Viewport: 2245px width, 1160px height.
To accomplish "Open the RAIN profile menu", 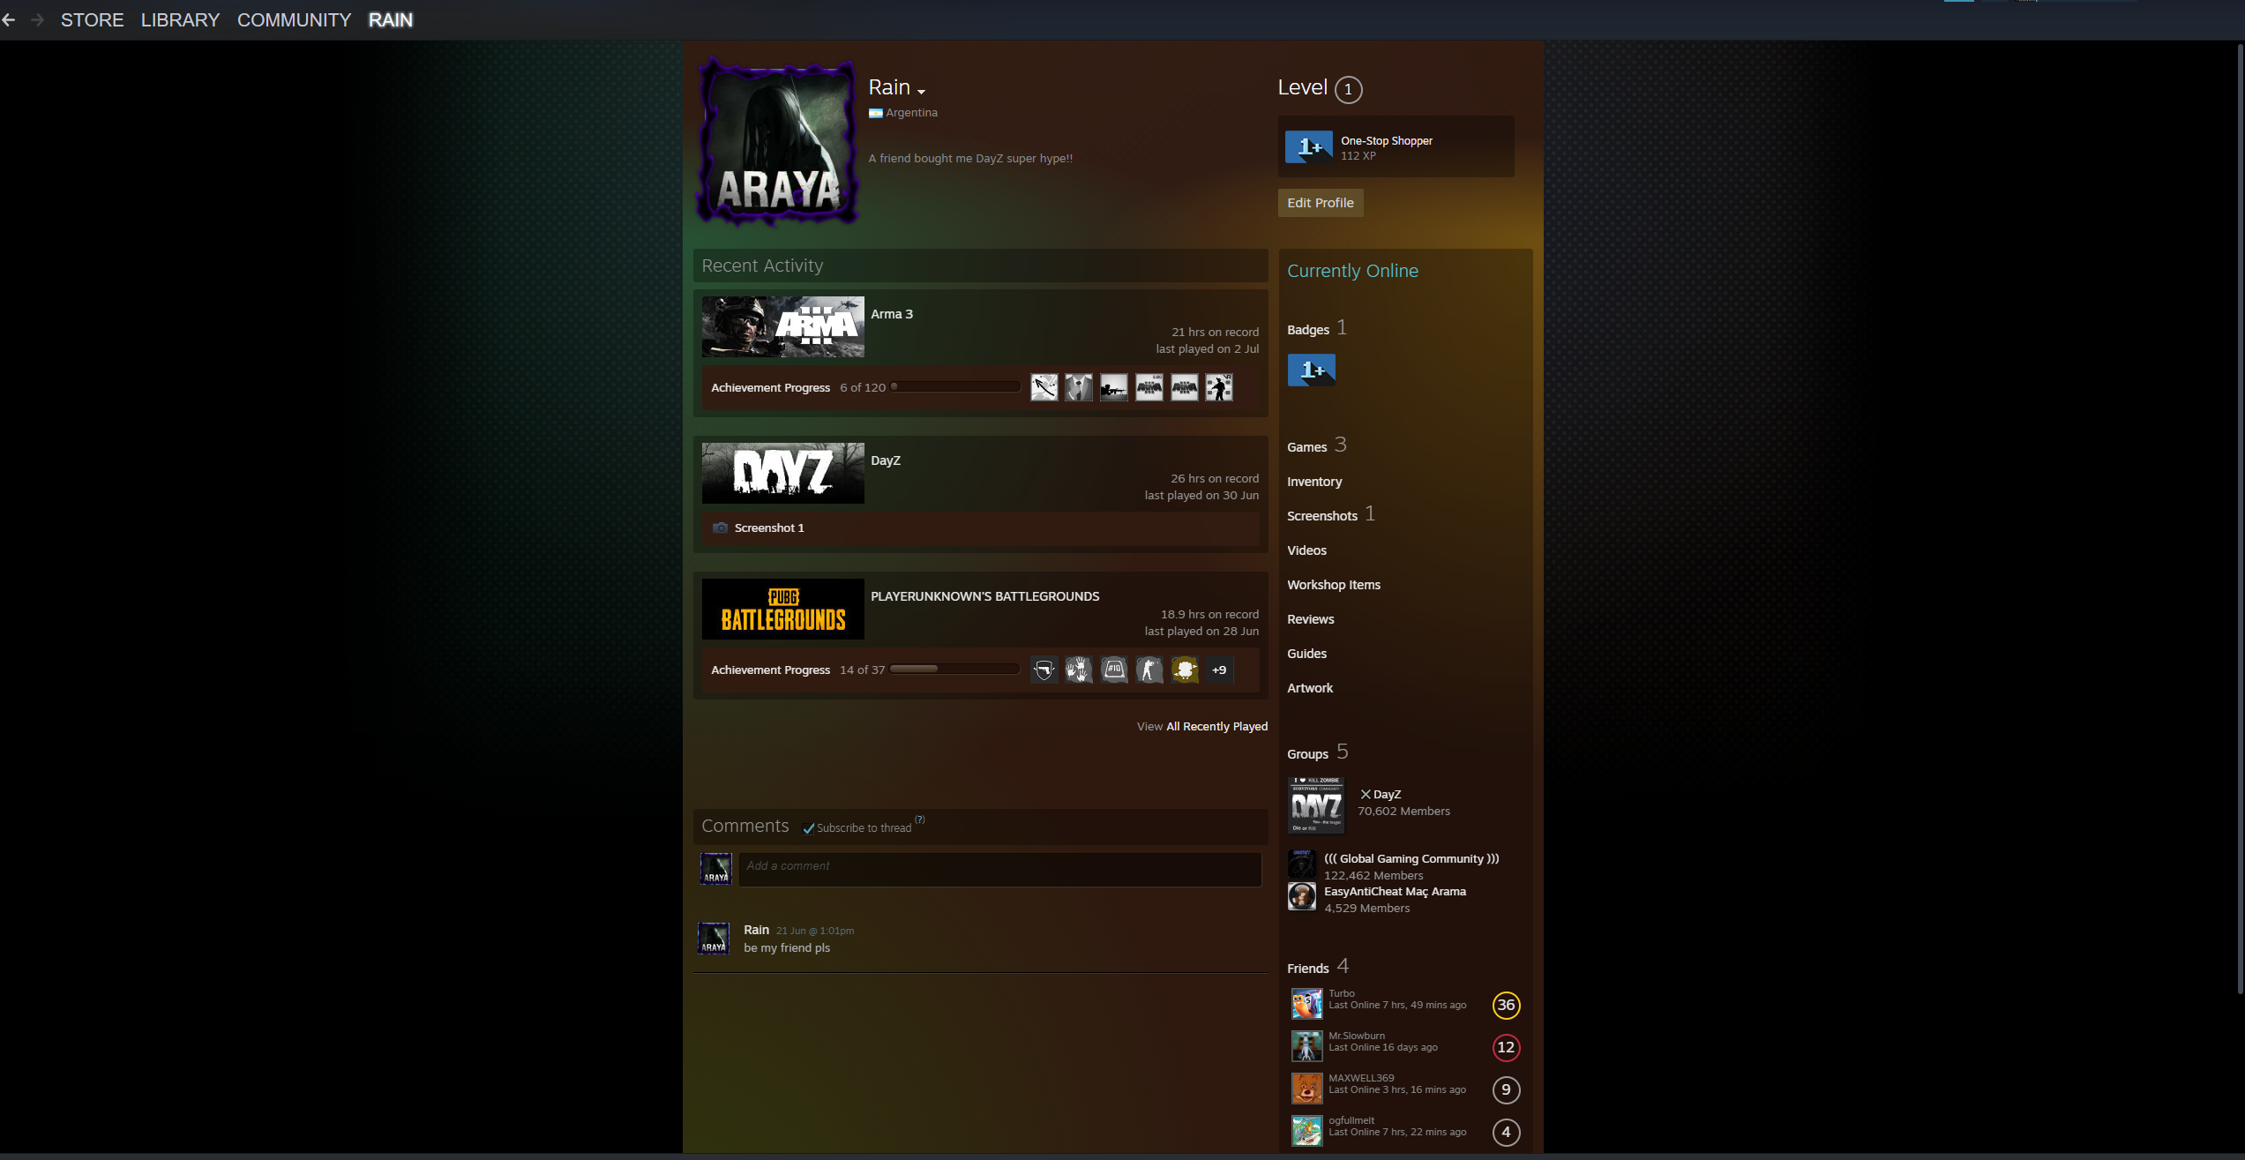I will [390, 19].
